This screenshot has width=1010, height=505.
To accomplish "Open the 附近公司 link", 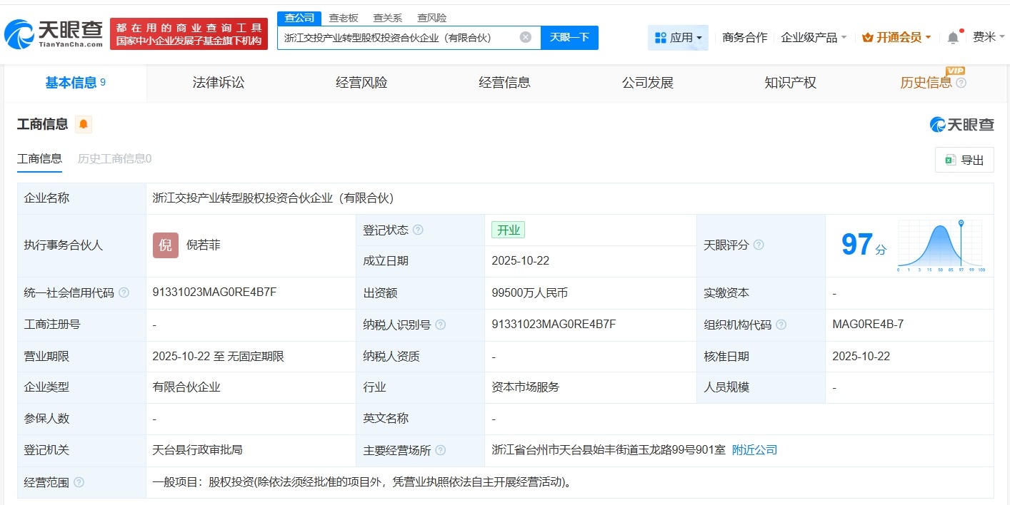I will click(x=753, y=449).
